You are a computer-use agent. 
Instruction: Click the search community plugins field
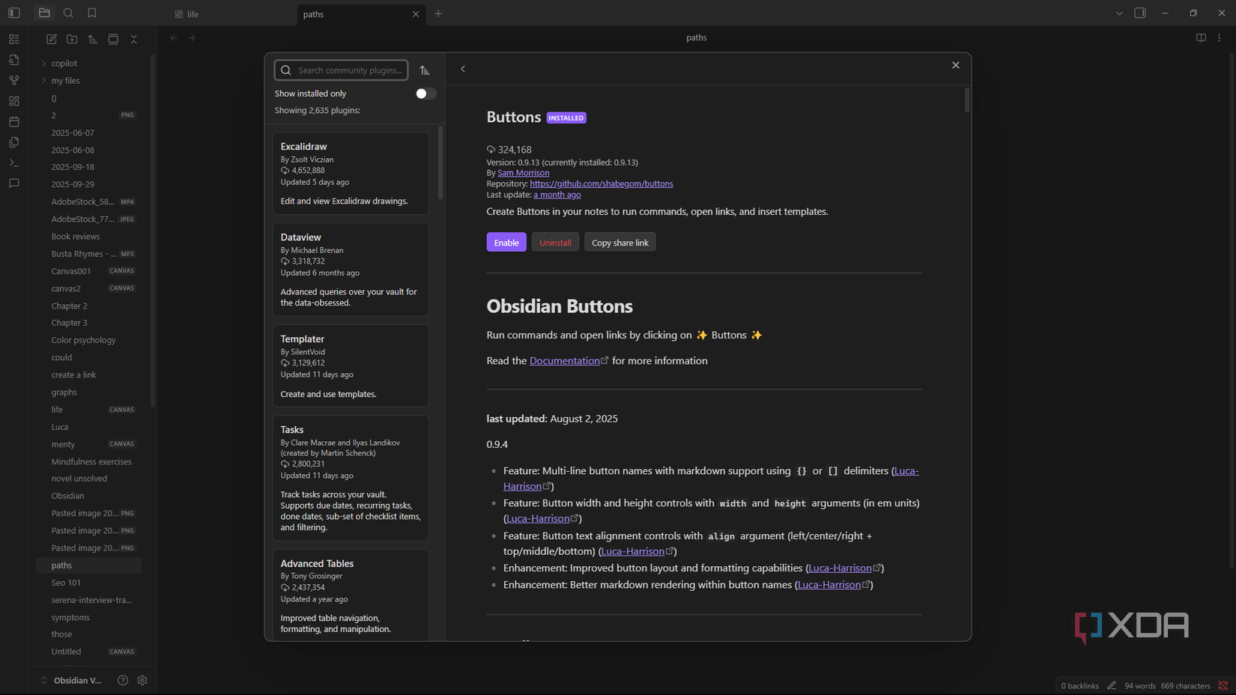pyautogui.click(x=341, y=70)
